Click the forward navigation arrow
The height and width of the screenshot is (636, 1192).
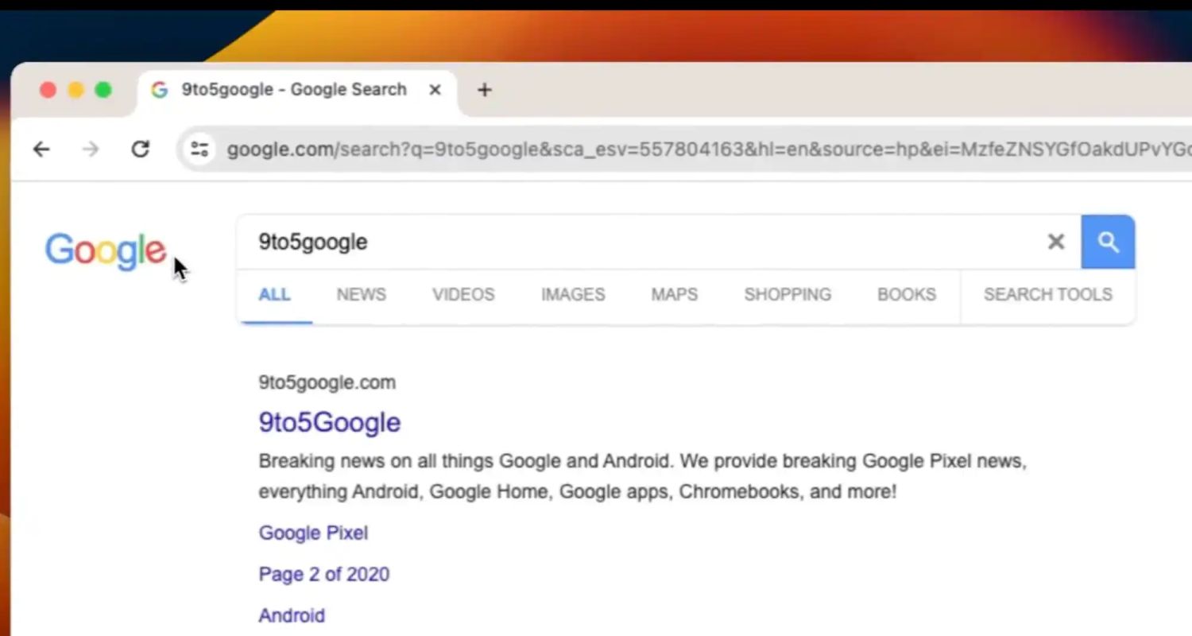coord(91,149)
